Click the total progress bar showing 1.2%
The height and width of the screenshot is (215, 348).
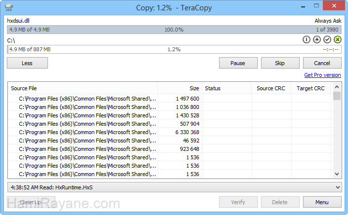click(x=174, y=49)
